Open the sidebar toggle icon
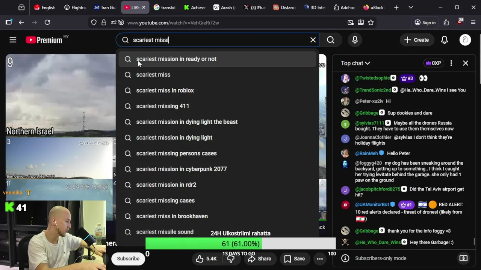Image resolution: width=481 pixels, height=270 pixels. pos(9,22)
